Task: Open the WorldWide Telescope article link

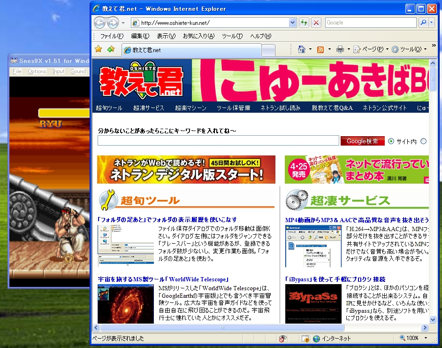Action: coord(163,279)
